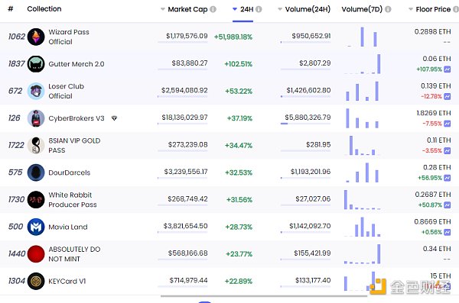Open DourDarcels collection link
Screen dimensions: 459x303
click(70, 172)
